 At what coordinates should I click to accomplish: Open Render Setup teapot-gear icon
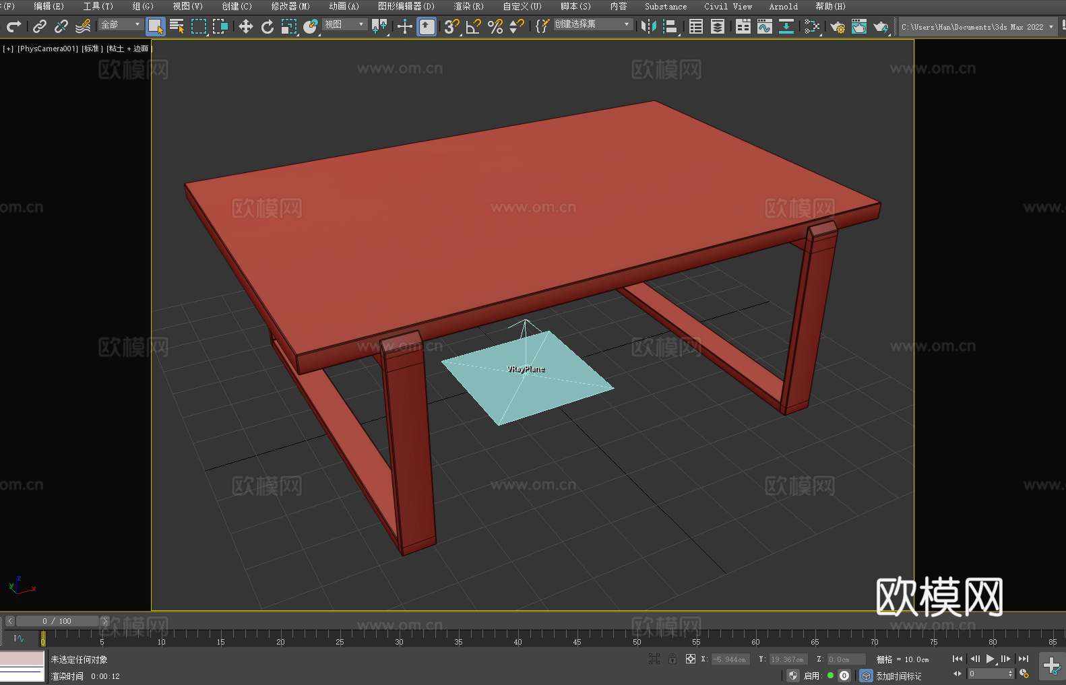838,26
